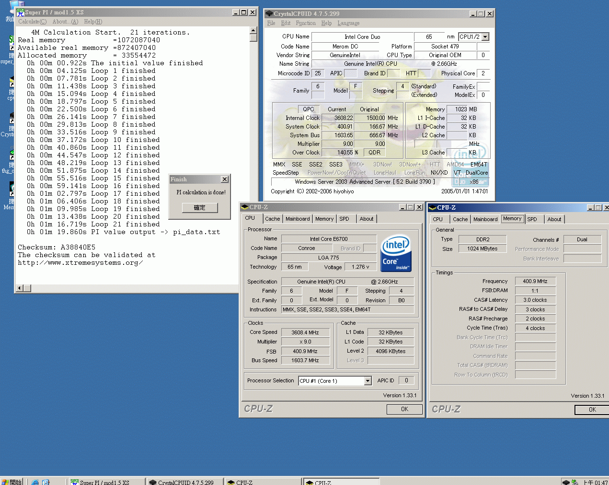Switch to the Mainboard tab in the CPU-Z window with the Processor panel
The height and width of the screenshot is (485, 609).
[298, 219]
